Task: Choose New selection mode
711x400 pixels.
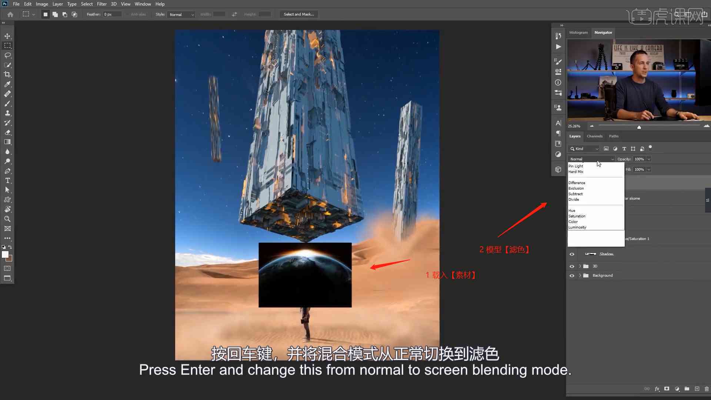Action: (x=46, y=14)
